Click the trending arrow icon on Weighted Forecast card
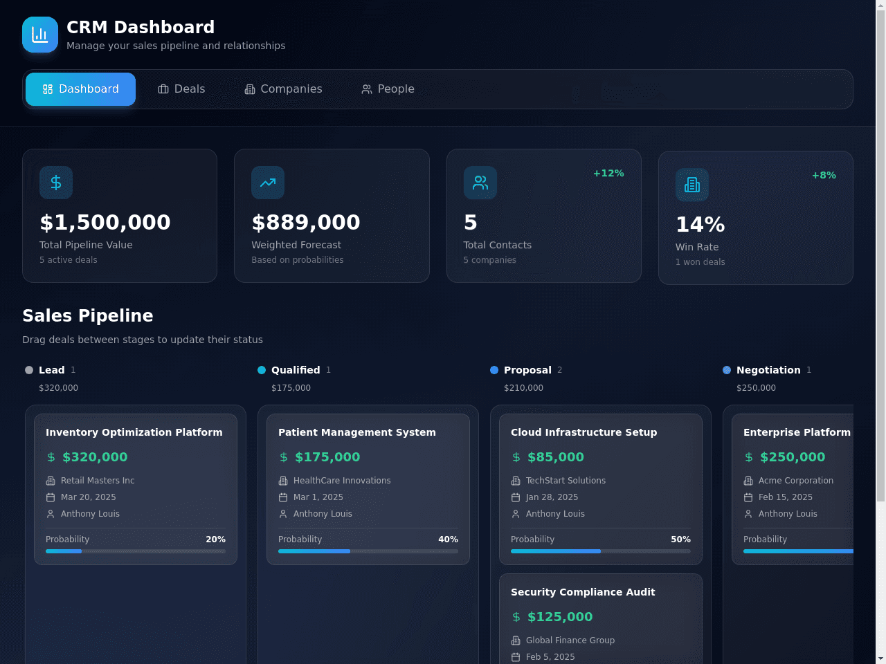The image size is (886, 664). 268,183
